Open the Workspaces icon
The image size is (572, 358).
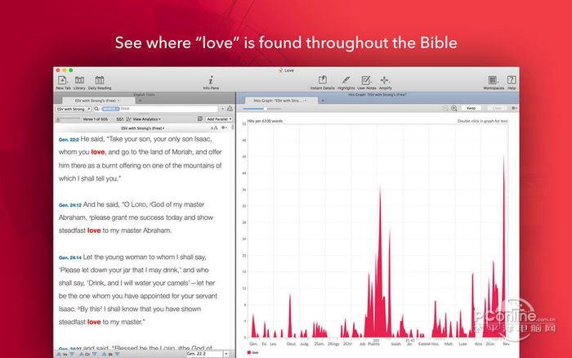pos(493,80)
